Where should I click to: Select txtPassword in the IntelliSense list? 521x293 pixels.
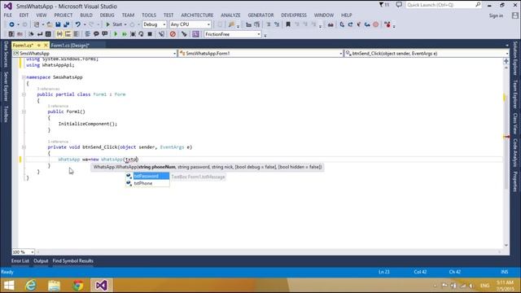[147, 176]
